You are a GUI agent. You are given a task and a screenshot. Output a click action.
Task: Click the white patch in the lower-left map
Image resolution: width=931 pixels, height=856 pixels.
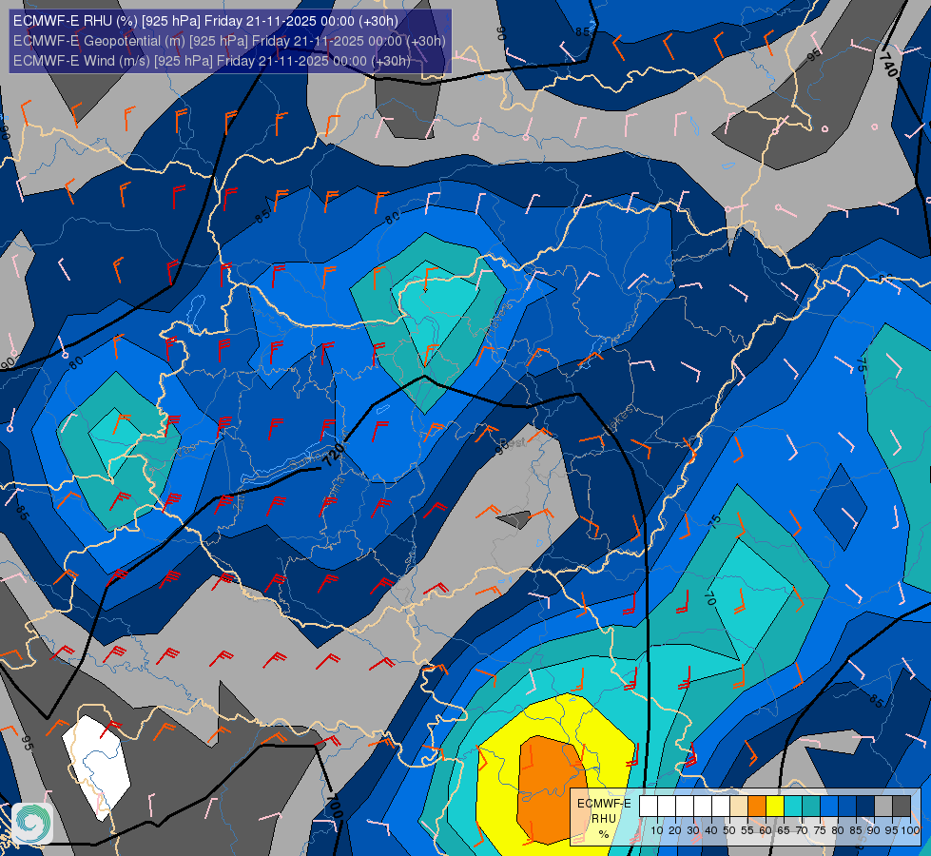(97, 767)
